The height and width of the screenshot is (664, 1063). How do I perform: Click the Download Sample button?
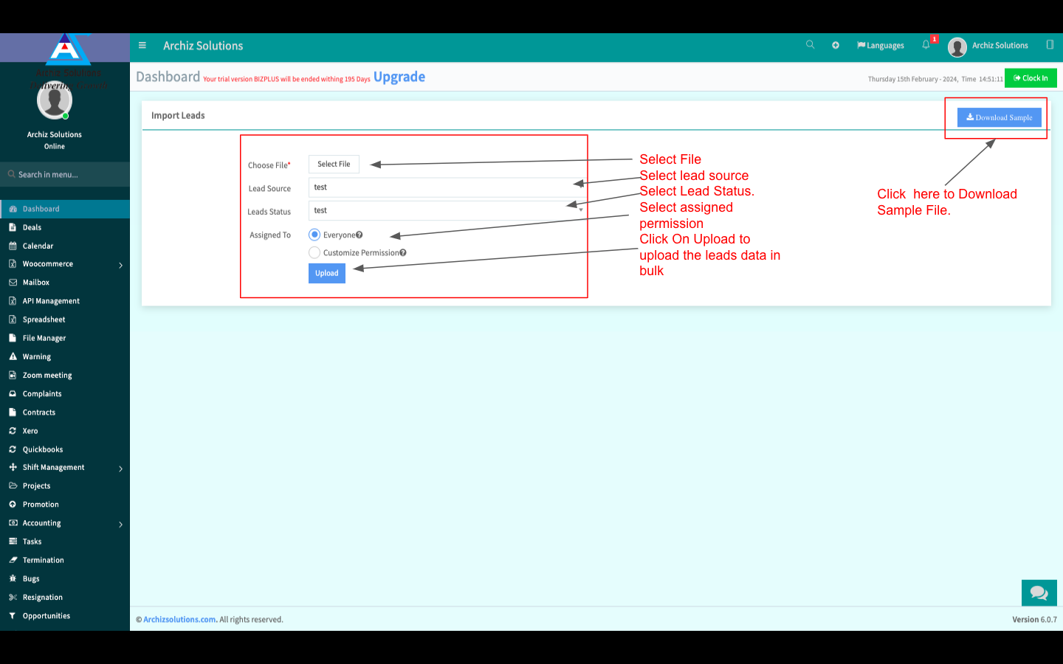click(x=999, y=117)
